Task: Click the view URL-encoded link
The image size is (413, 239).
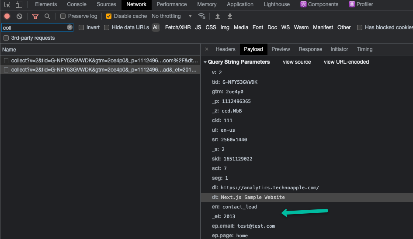Action: (346, 62)
